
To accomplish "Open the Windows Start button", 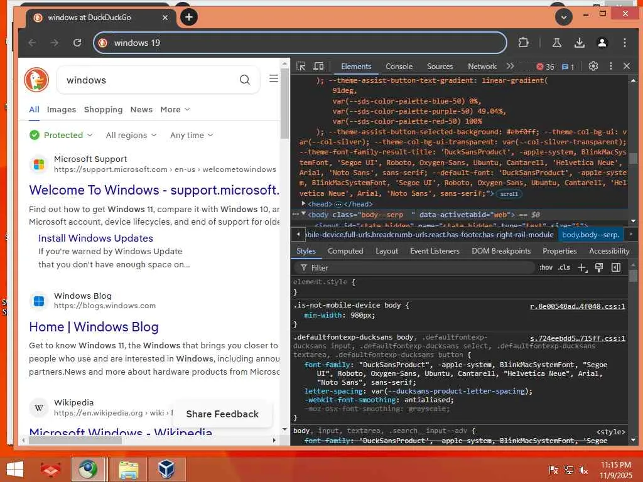I will [15, 469].
